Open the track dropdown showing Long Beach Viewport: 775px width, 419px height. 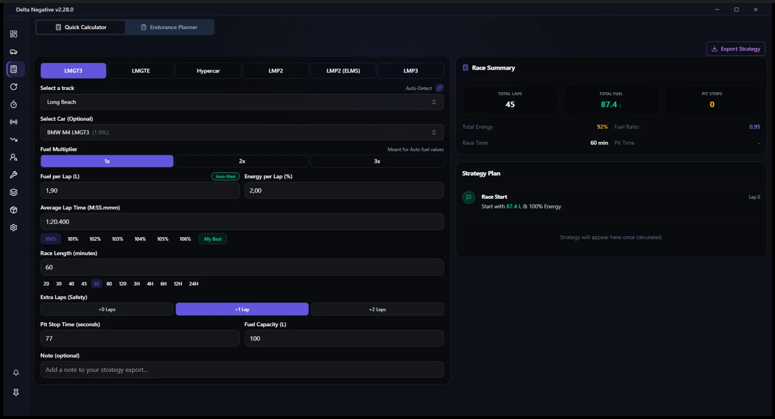(242, 102)
